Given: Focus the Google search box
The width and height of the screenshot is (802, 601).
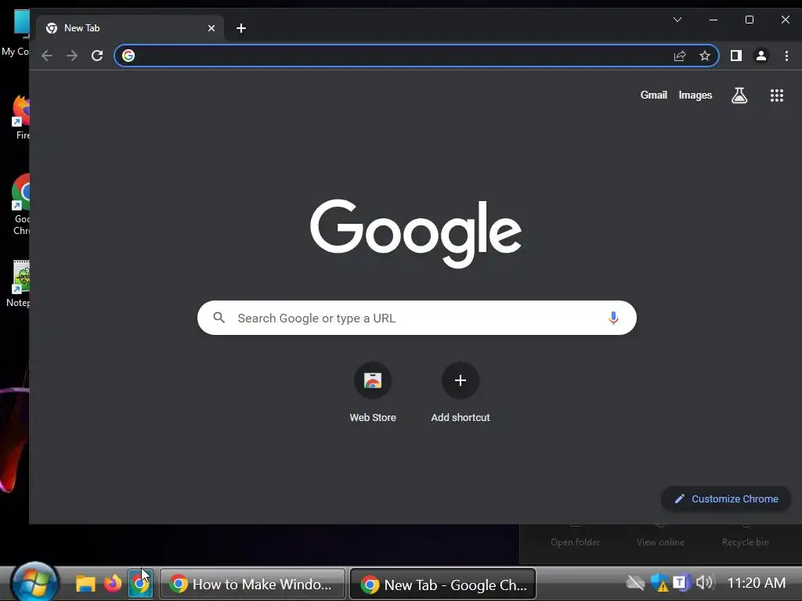Looking at the screenshot, I should (x=417, y=318).
